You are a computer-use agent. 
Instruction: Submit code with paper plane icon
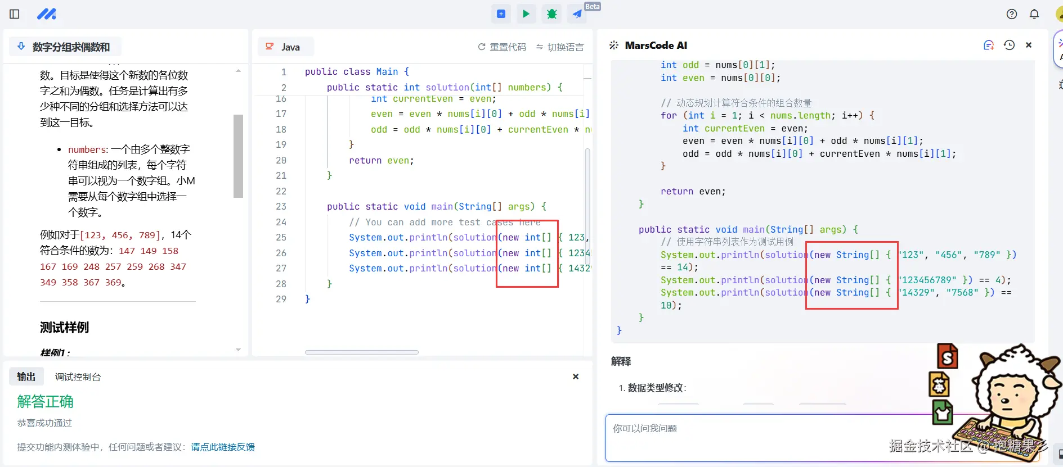[x=577, y=14]
